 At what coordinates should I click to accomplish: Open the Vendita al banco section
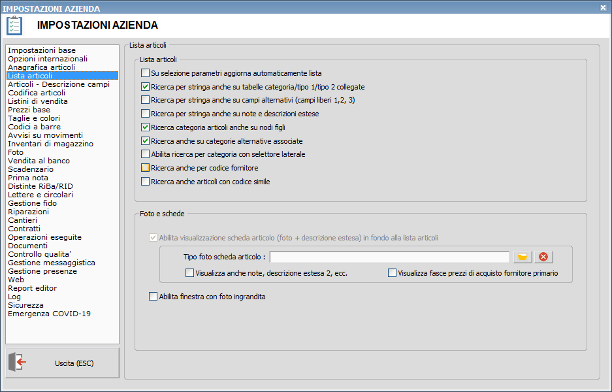39,161
